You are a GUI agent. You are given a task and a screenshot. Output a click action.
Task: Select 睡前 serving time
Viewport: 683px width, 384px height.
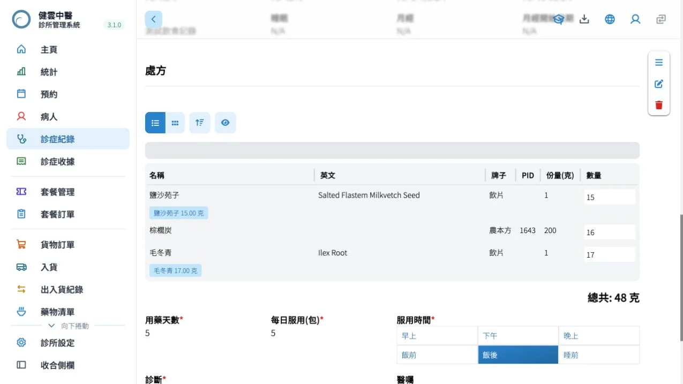point(599,355)
